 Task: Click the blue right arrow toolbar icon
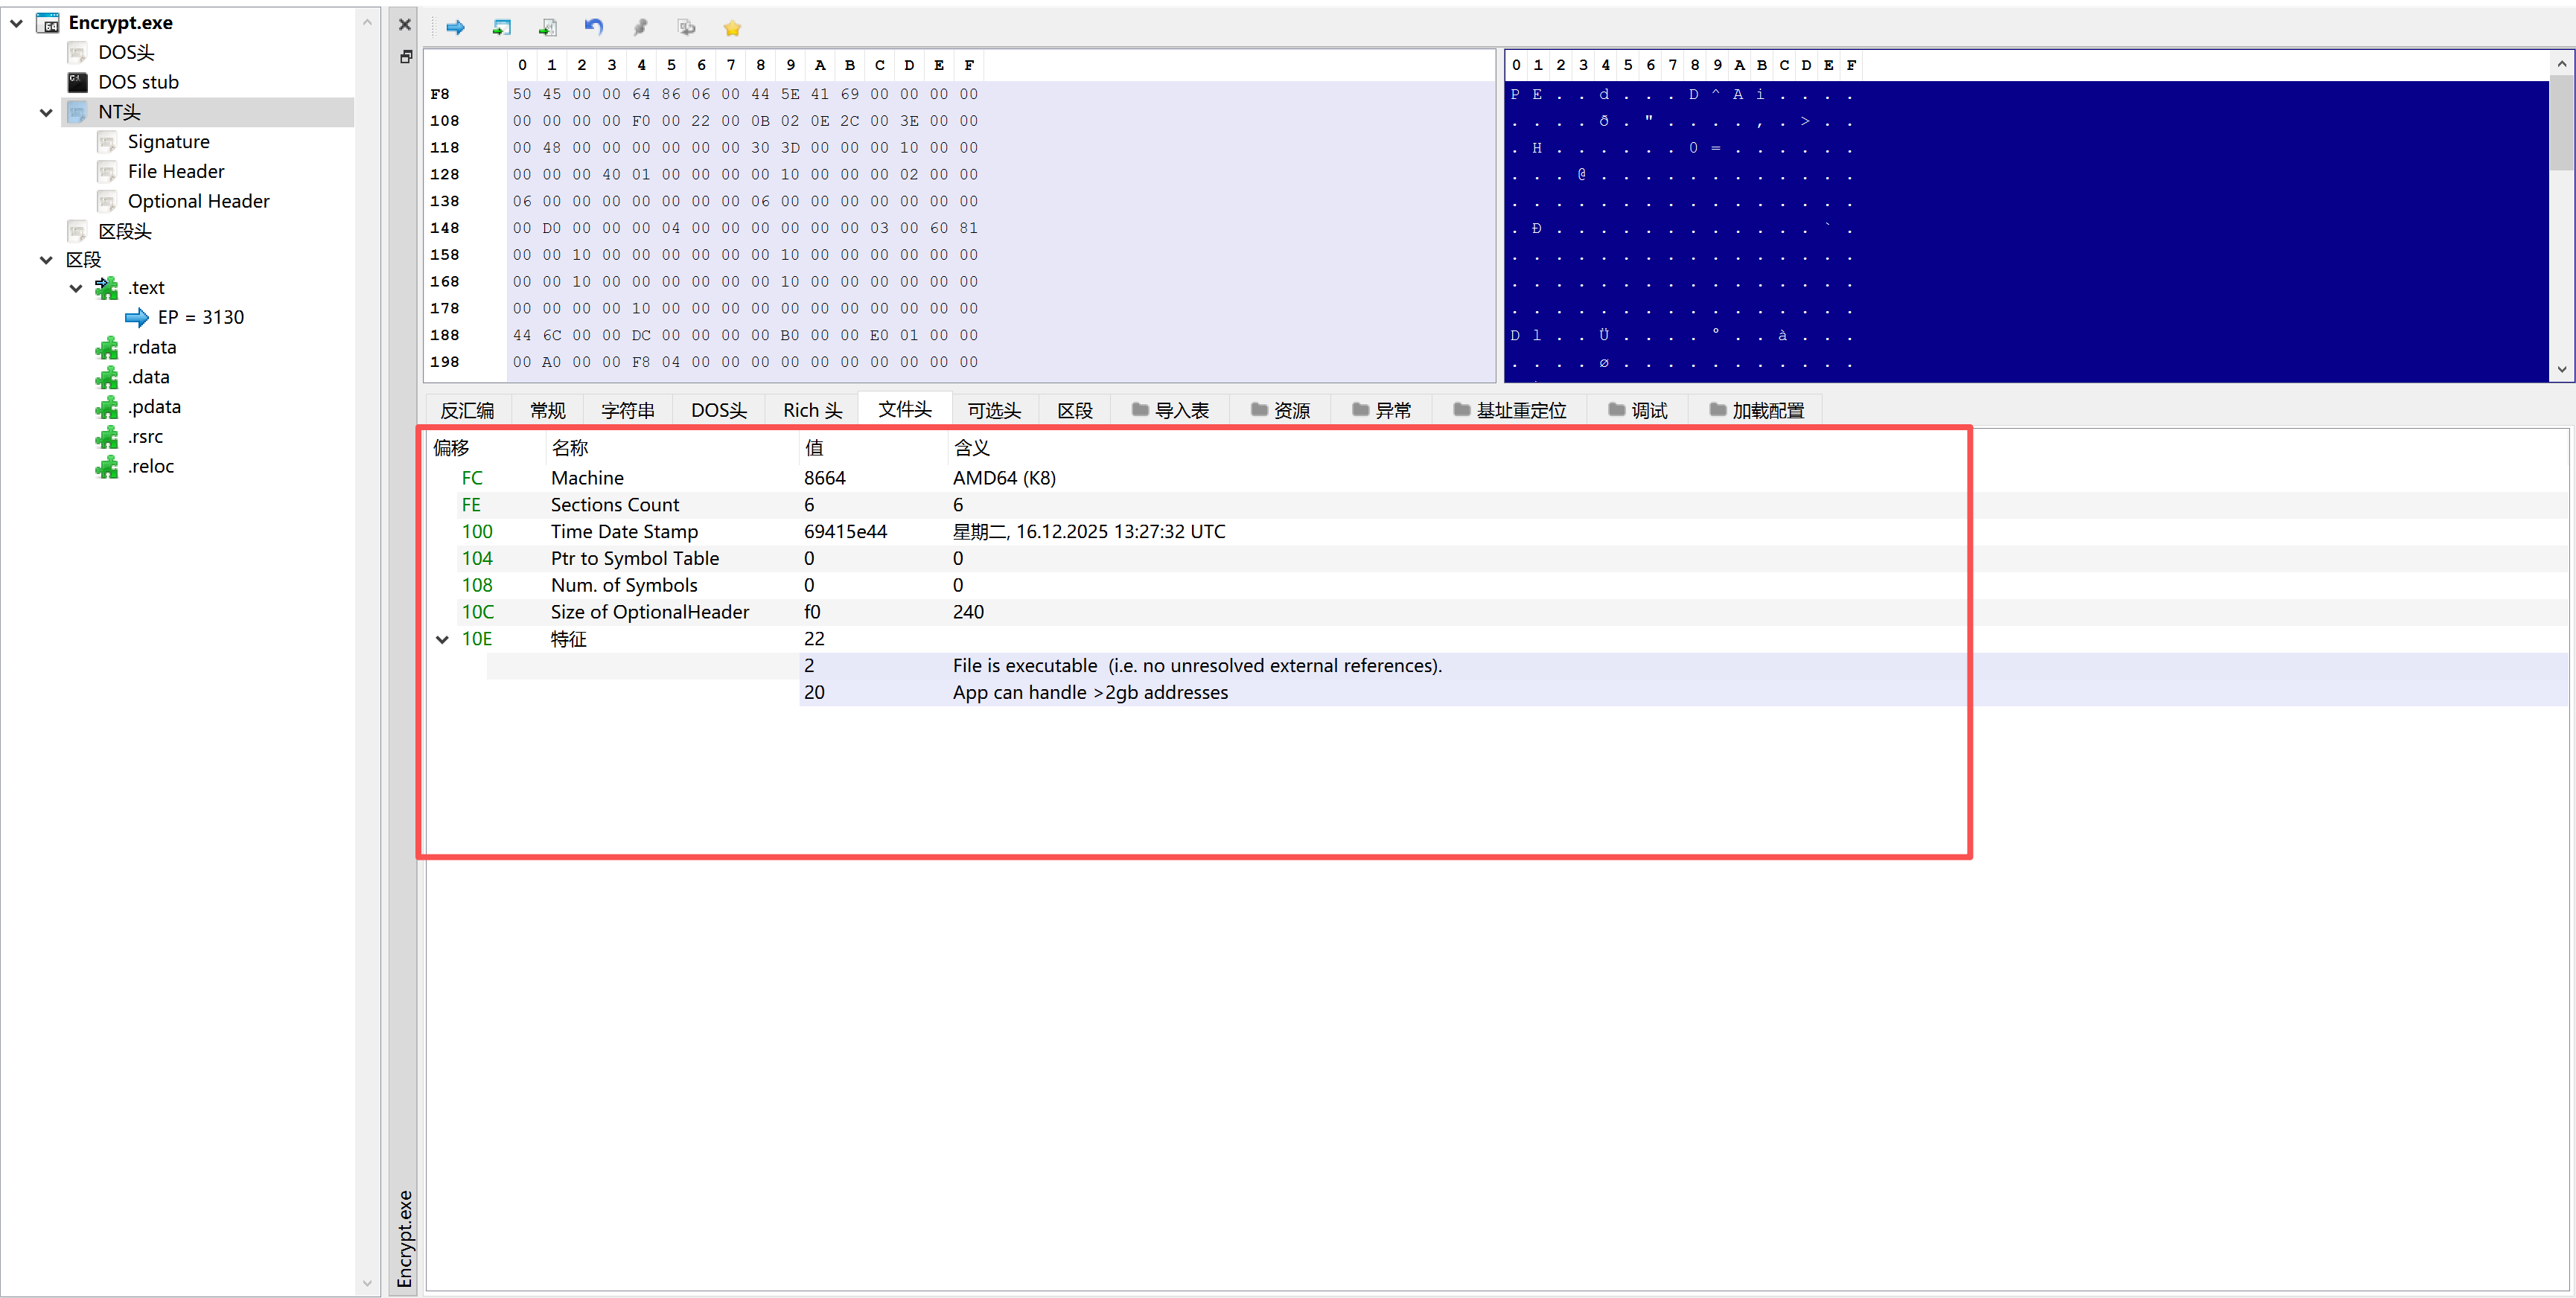click(x=455, y=27)
